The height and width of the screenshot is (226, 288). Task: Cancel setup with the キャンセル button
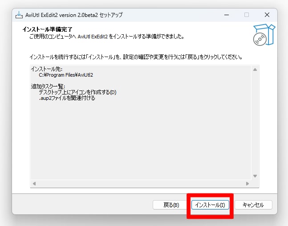pos(253,205)
